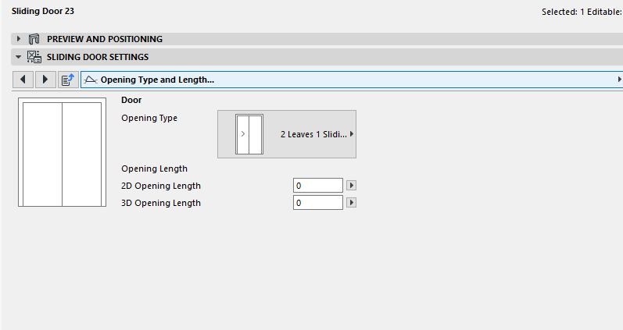
Task: Go to the previous settings page arrow
Action: click(23, 80)
